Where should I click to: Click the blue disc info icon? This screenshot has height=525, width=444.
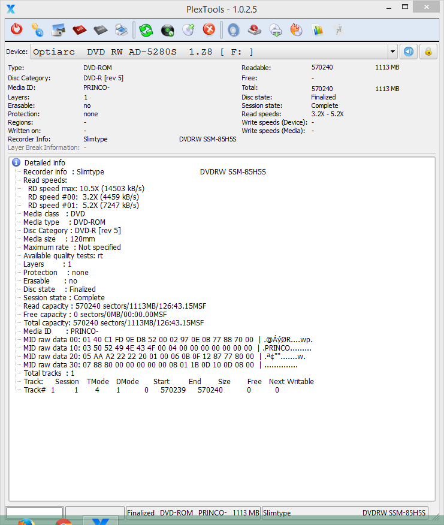tap(234, 30)
